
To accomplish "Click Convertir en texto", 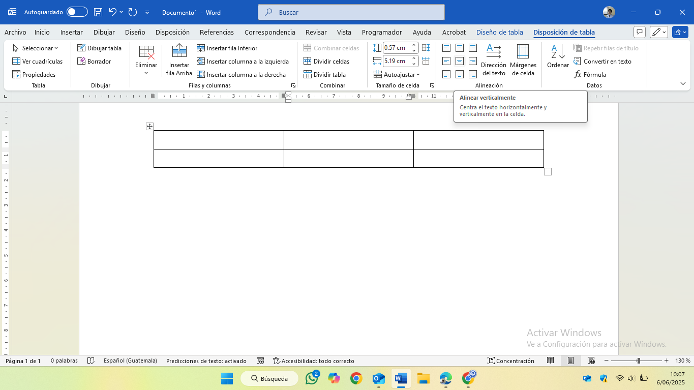I will coord(602,61).
